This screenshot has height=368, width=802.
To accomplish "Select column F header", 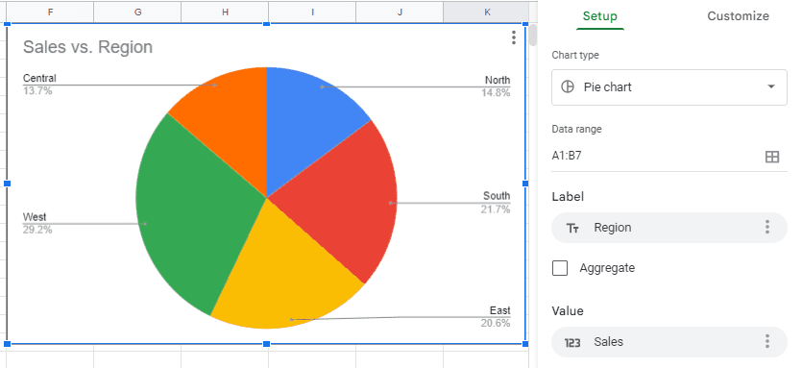I will 50,12.
